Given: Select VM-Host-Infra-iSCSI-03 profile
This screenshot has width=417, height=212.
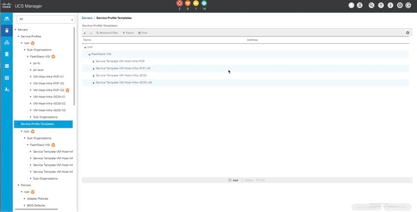Looking at the screenshot, I should 49,110.
